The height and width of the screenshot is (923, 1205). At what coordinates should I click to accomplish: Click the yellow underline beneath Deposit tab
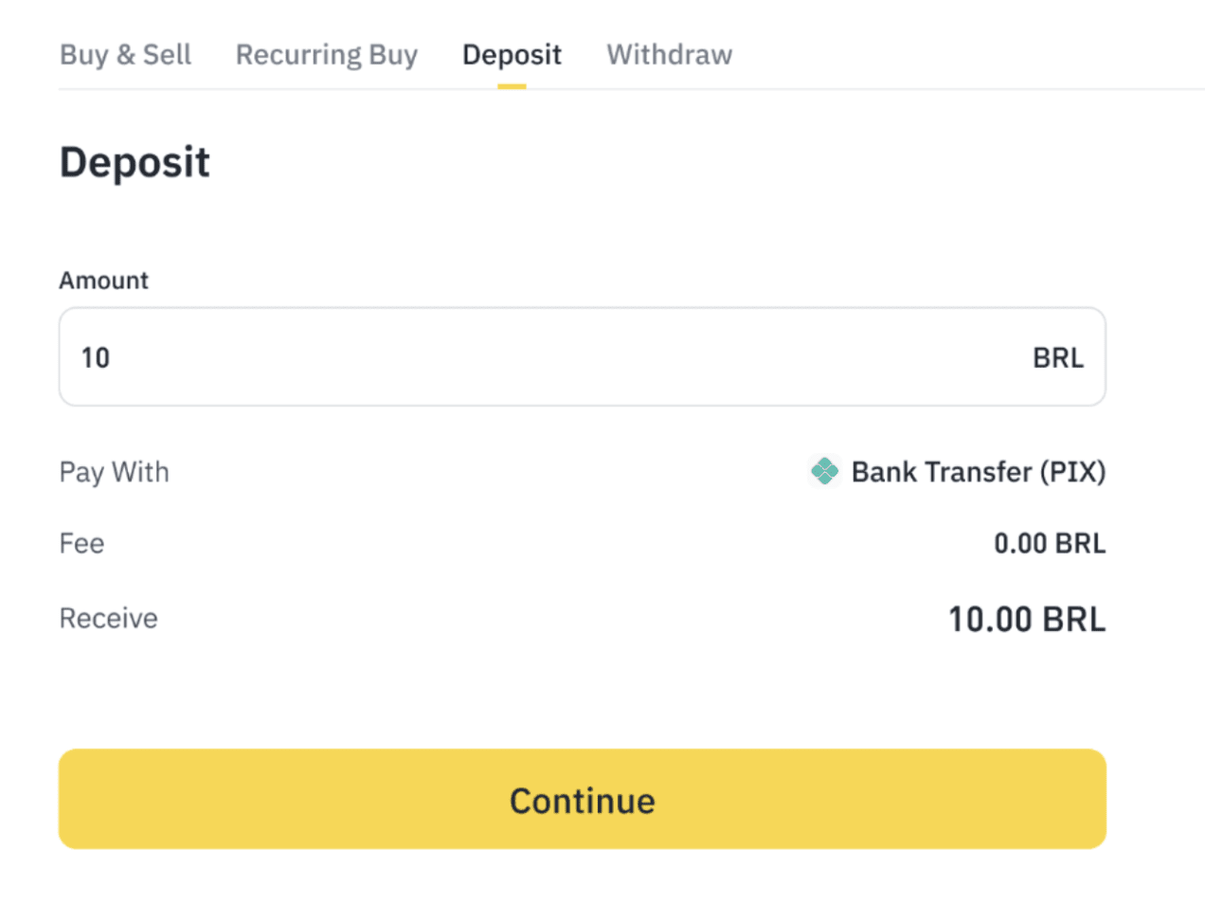coord(512,86)
